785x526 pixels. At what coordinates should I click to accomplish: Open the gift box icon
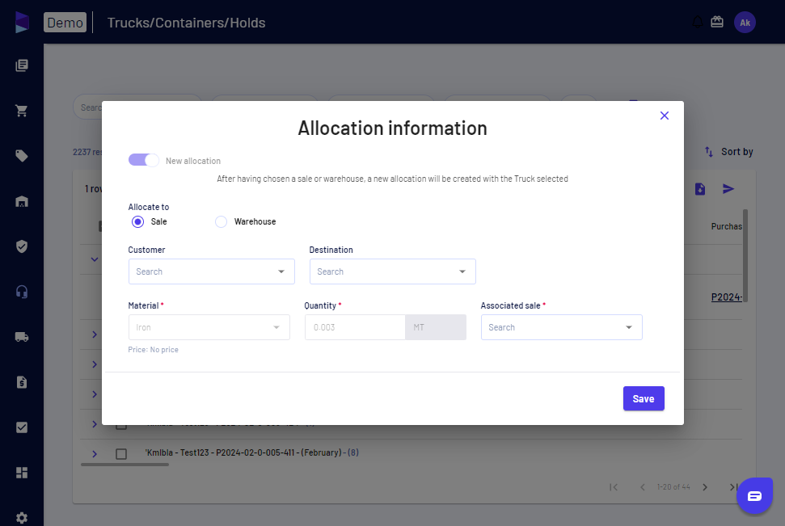pos(717,22)
